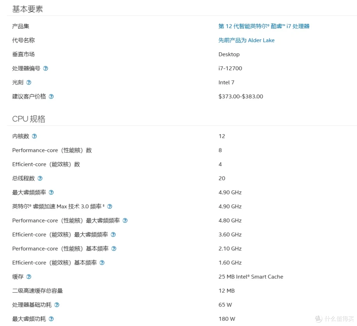Image resolution: width=357 pixels, height=326 pixels.
Task: Click the 产品集 label
Action: click(x=21, y=26)
